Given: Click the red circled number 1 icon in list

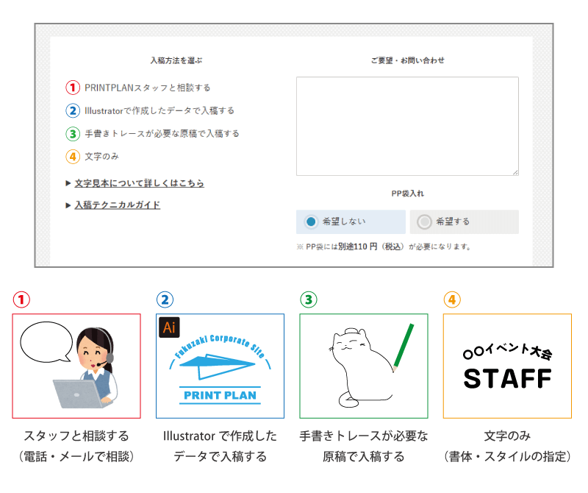Looking at the screenshot, I should (73, 88).
